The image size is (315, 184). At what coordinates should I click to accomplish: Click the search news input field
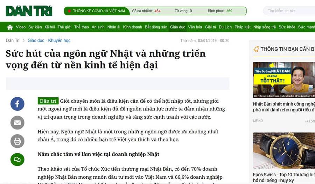tap(289, 11)
